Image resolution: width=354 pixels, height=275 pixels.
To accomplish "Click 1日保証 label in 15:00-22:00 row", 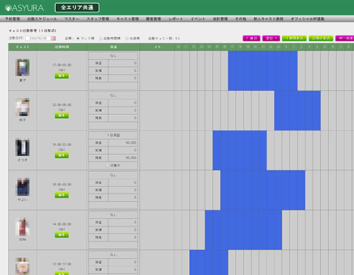I will coord(113,135).
